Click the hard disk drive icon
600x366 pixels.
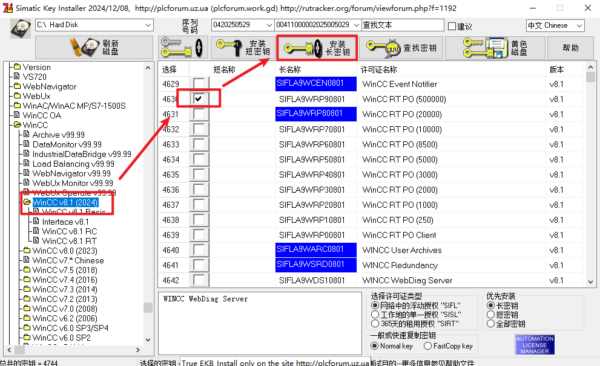(x=20, y=28)
